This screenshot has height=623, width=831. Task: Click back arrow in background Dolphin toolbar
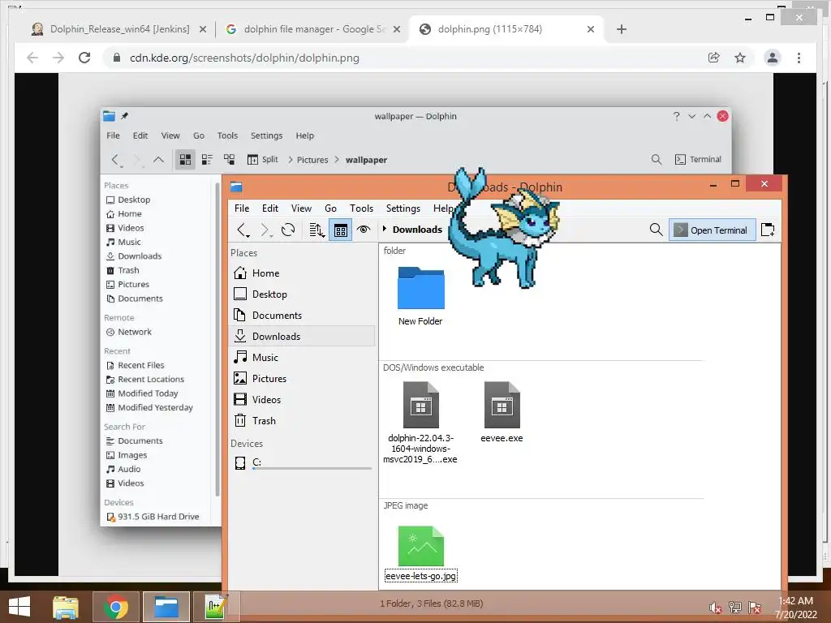[x=115, y=160]
